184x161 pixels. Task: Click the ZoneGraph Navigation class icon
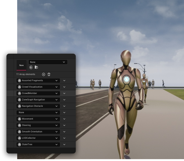[19, 100]
